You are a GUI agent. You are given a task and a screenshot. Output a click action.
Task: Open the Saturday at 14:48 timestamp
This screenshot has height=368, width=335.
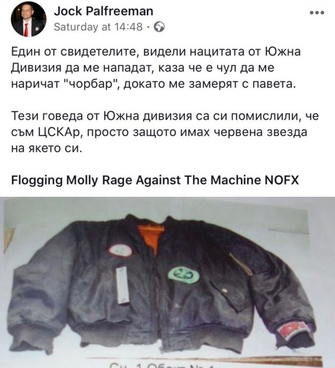(98, 27)
